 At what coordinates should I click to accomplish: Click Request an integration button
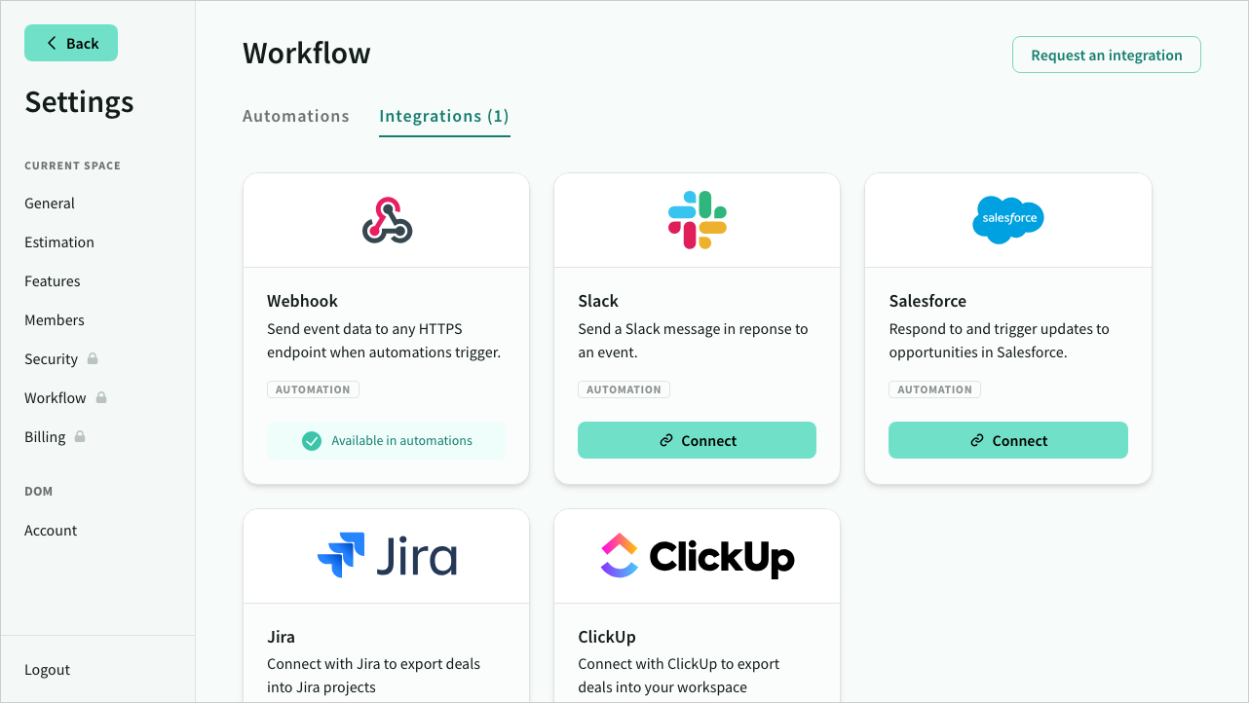1106,55
